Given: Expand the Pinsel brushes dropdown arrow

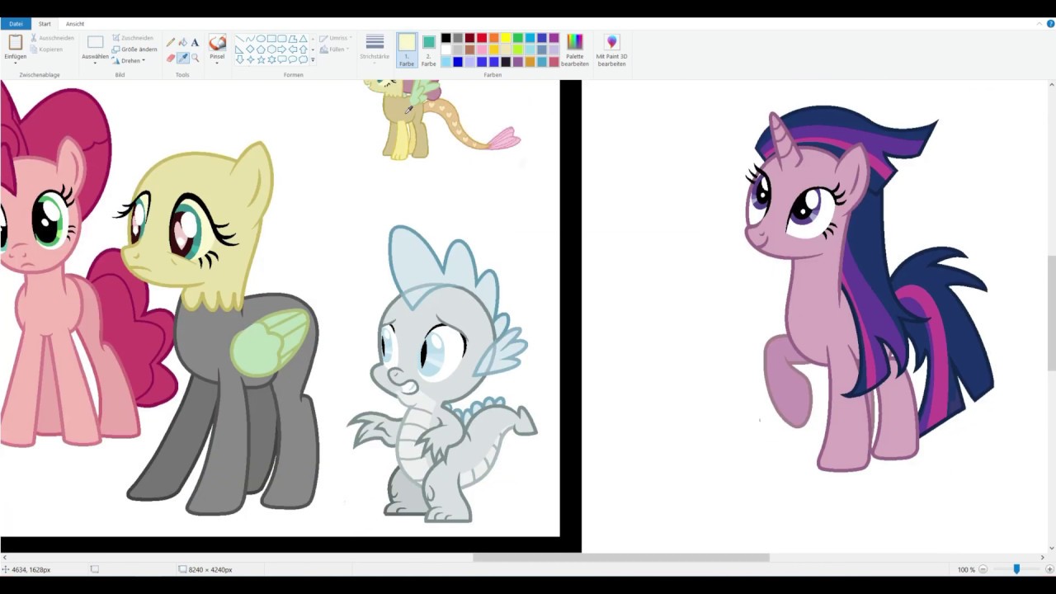Looking at the screenshot, I should (x=217, y=64).
